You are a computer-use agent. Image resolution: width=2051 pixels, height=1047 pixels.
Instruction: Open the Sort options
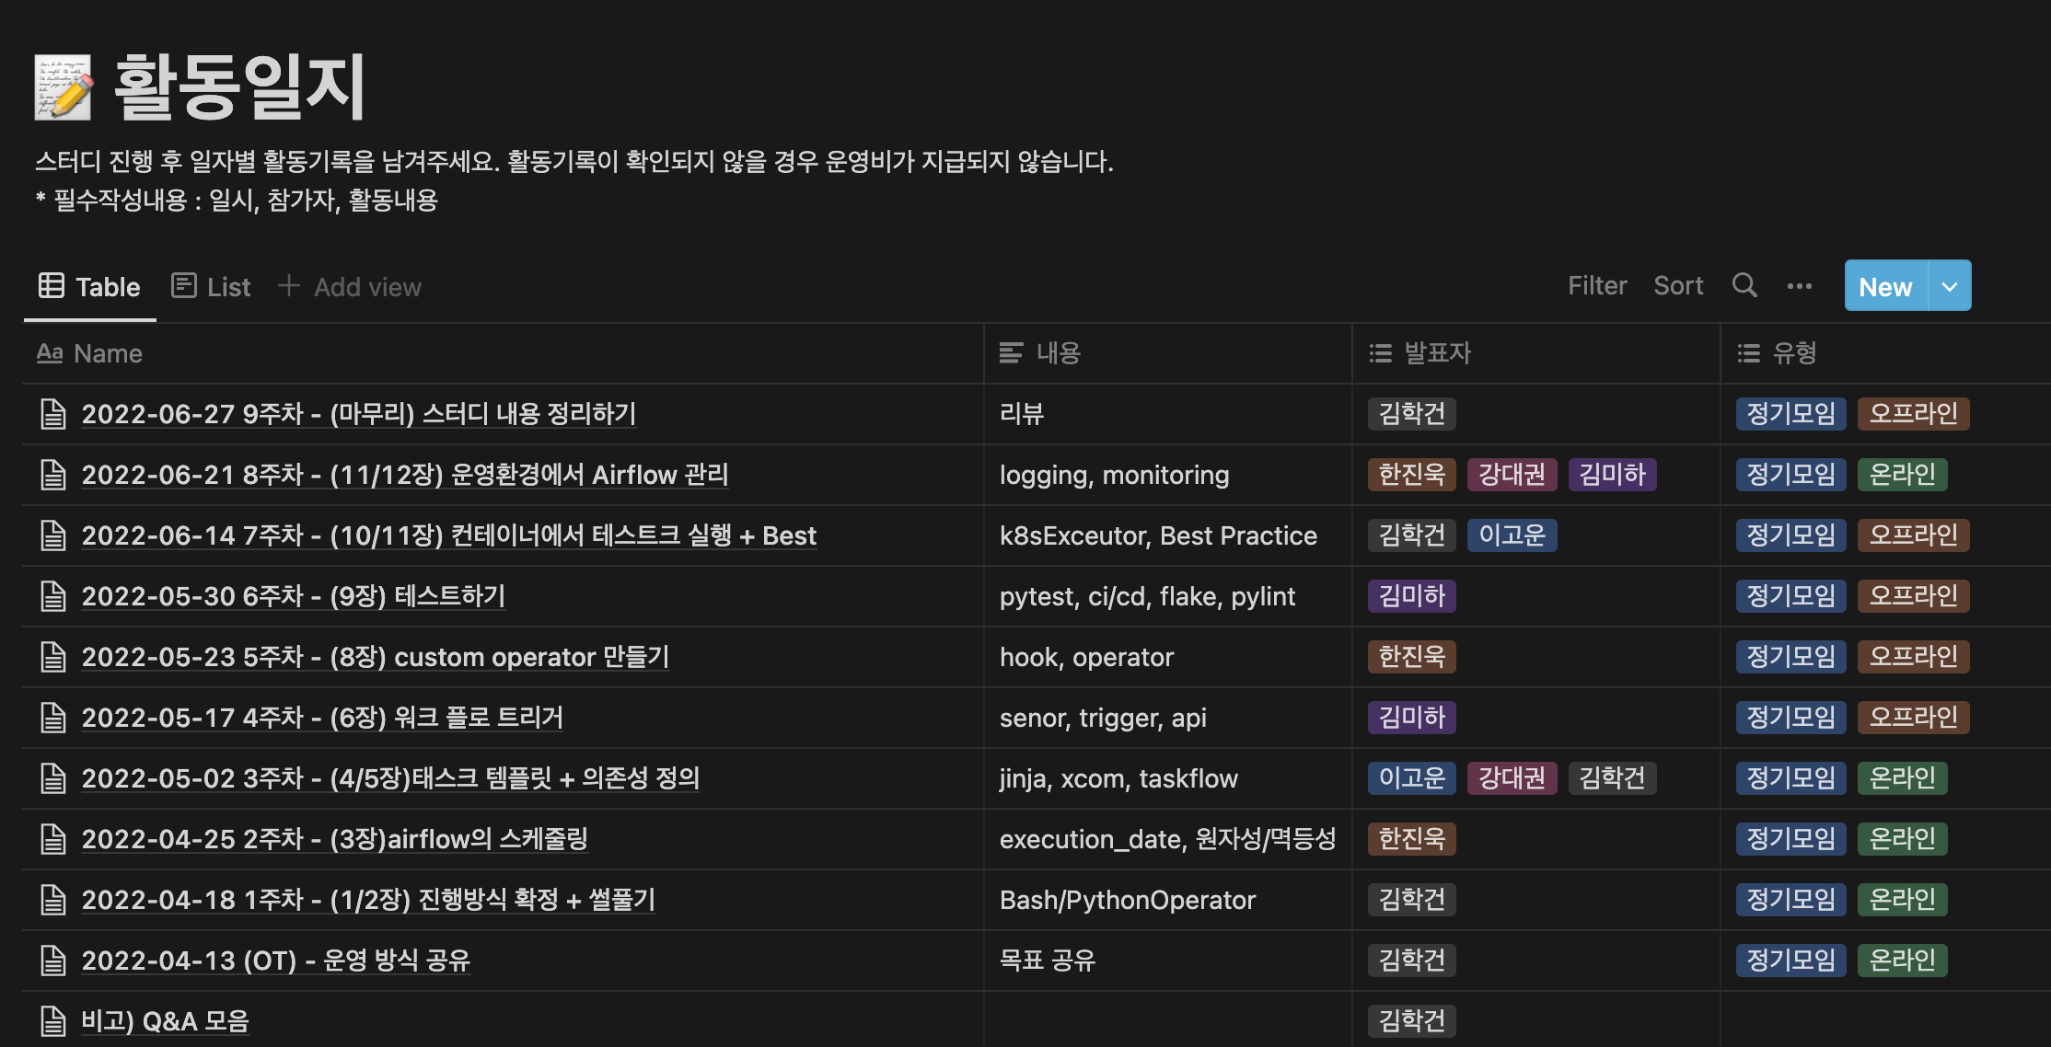tap(1677, 286)
